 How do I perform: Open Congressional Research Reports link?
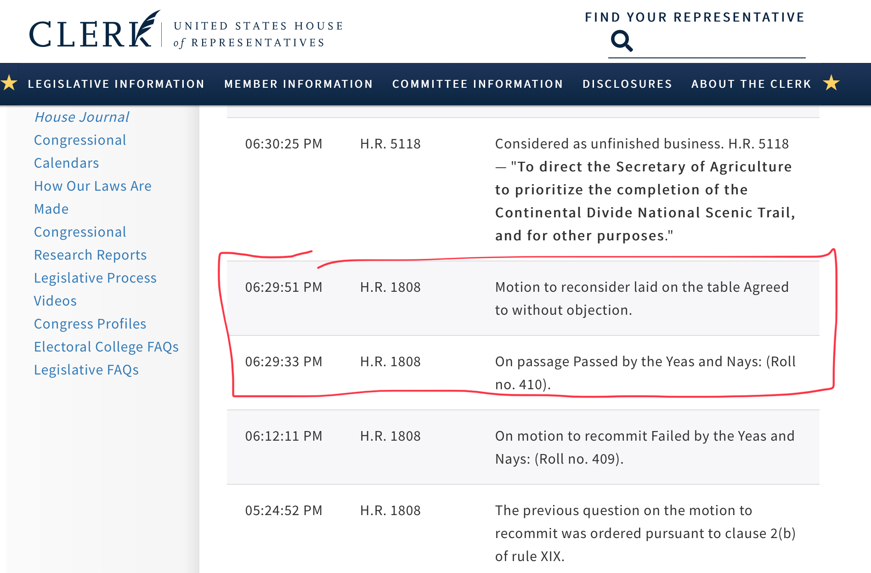point(90,243)
